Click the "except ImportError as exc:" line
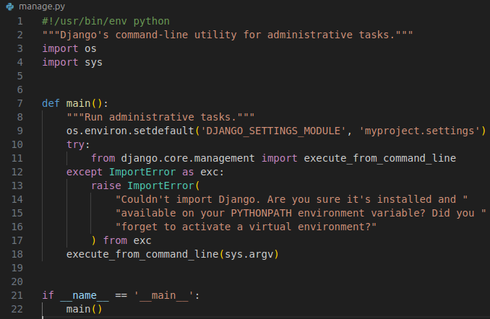Screen dimensions: 490x319 [145, 172]
